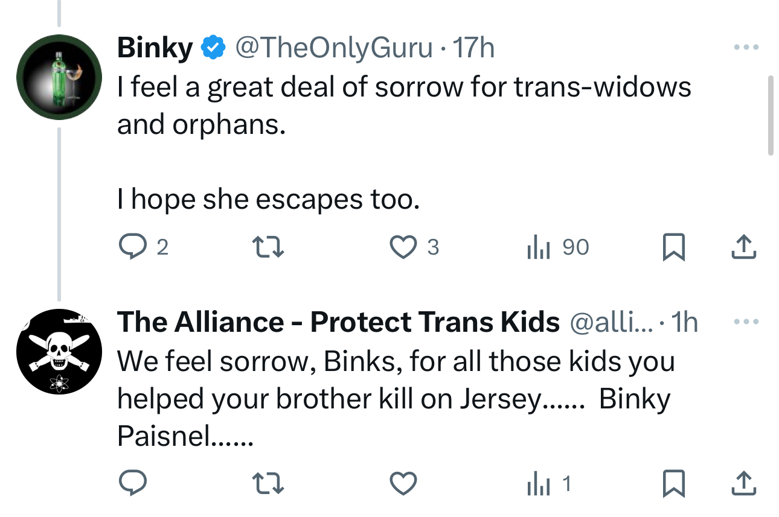
Task: Share Binky's tweet
Action: coord(745,247)
